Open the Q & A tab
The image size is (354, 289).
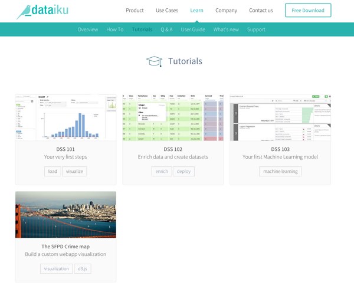pos(166,29)
